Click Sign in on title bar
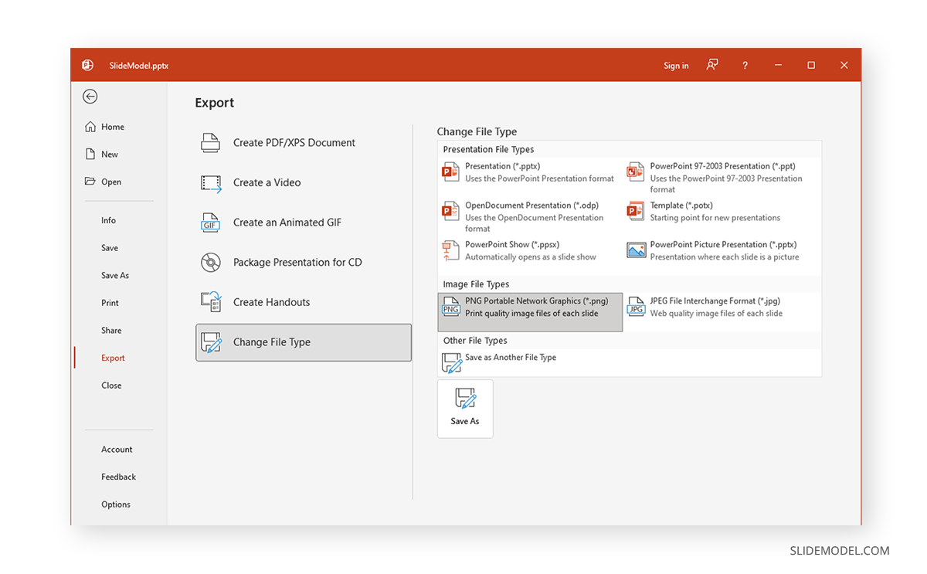This screenshot has width=927, height=574. tap(676, 66)
